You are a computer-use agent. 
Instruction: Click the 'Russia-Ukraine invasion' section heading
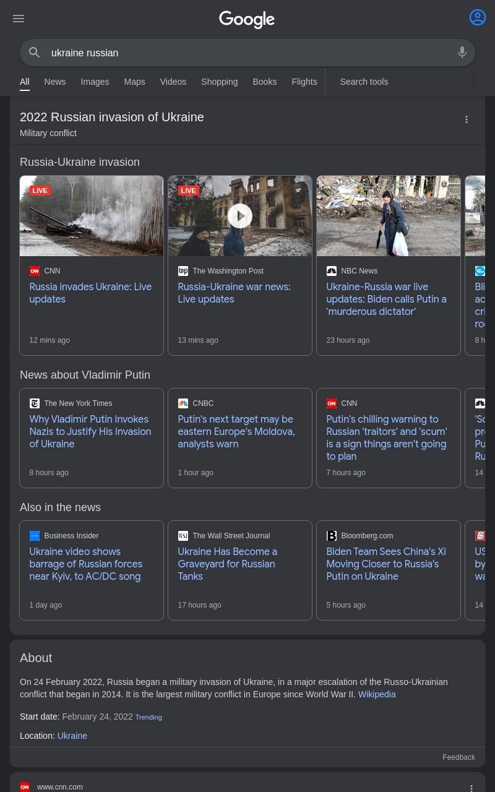(80, 162)
